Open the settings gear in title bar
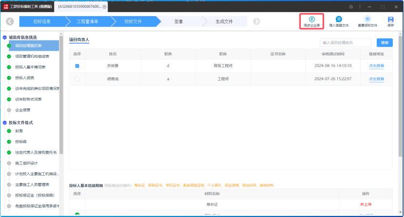 tap(351, 7)
